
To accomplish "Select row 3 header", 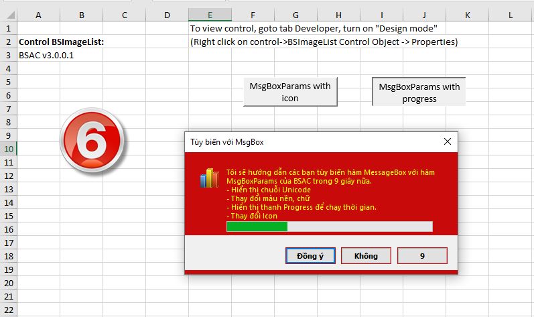I will tap(9, 55).
